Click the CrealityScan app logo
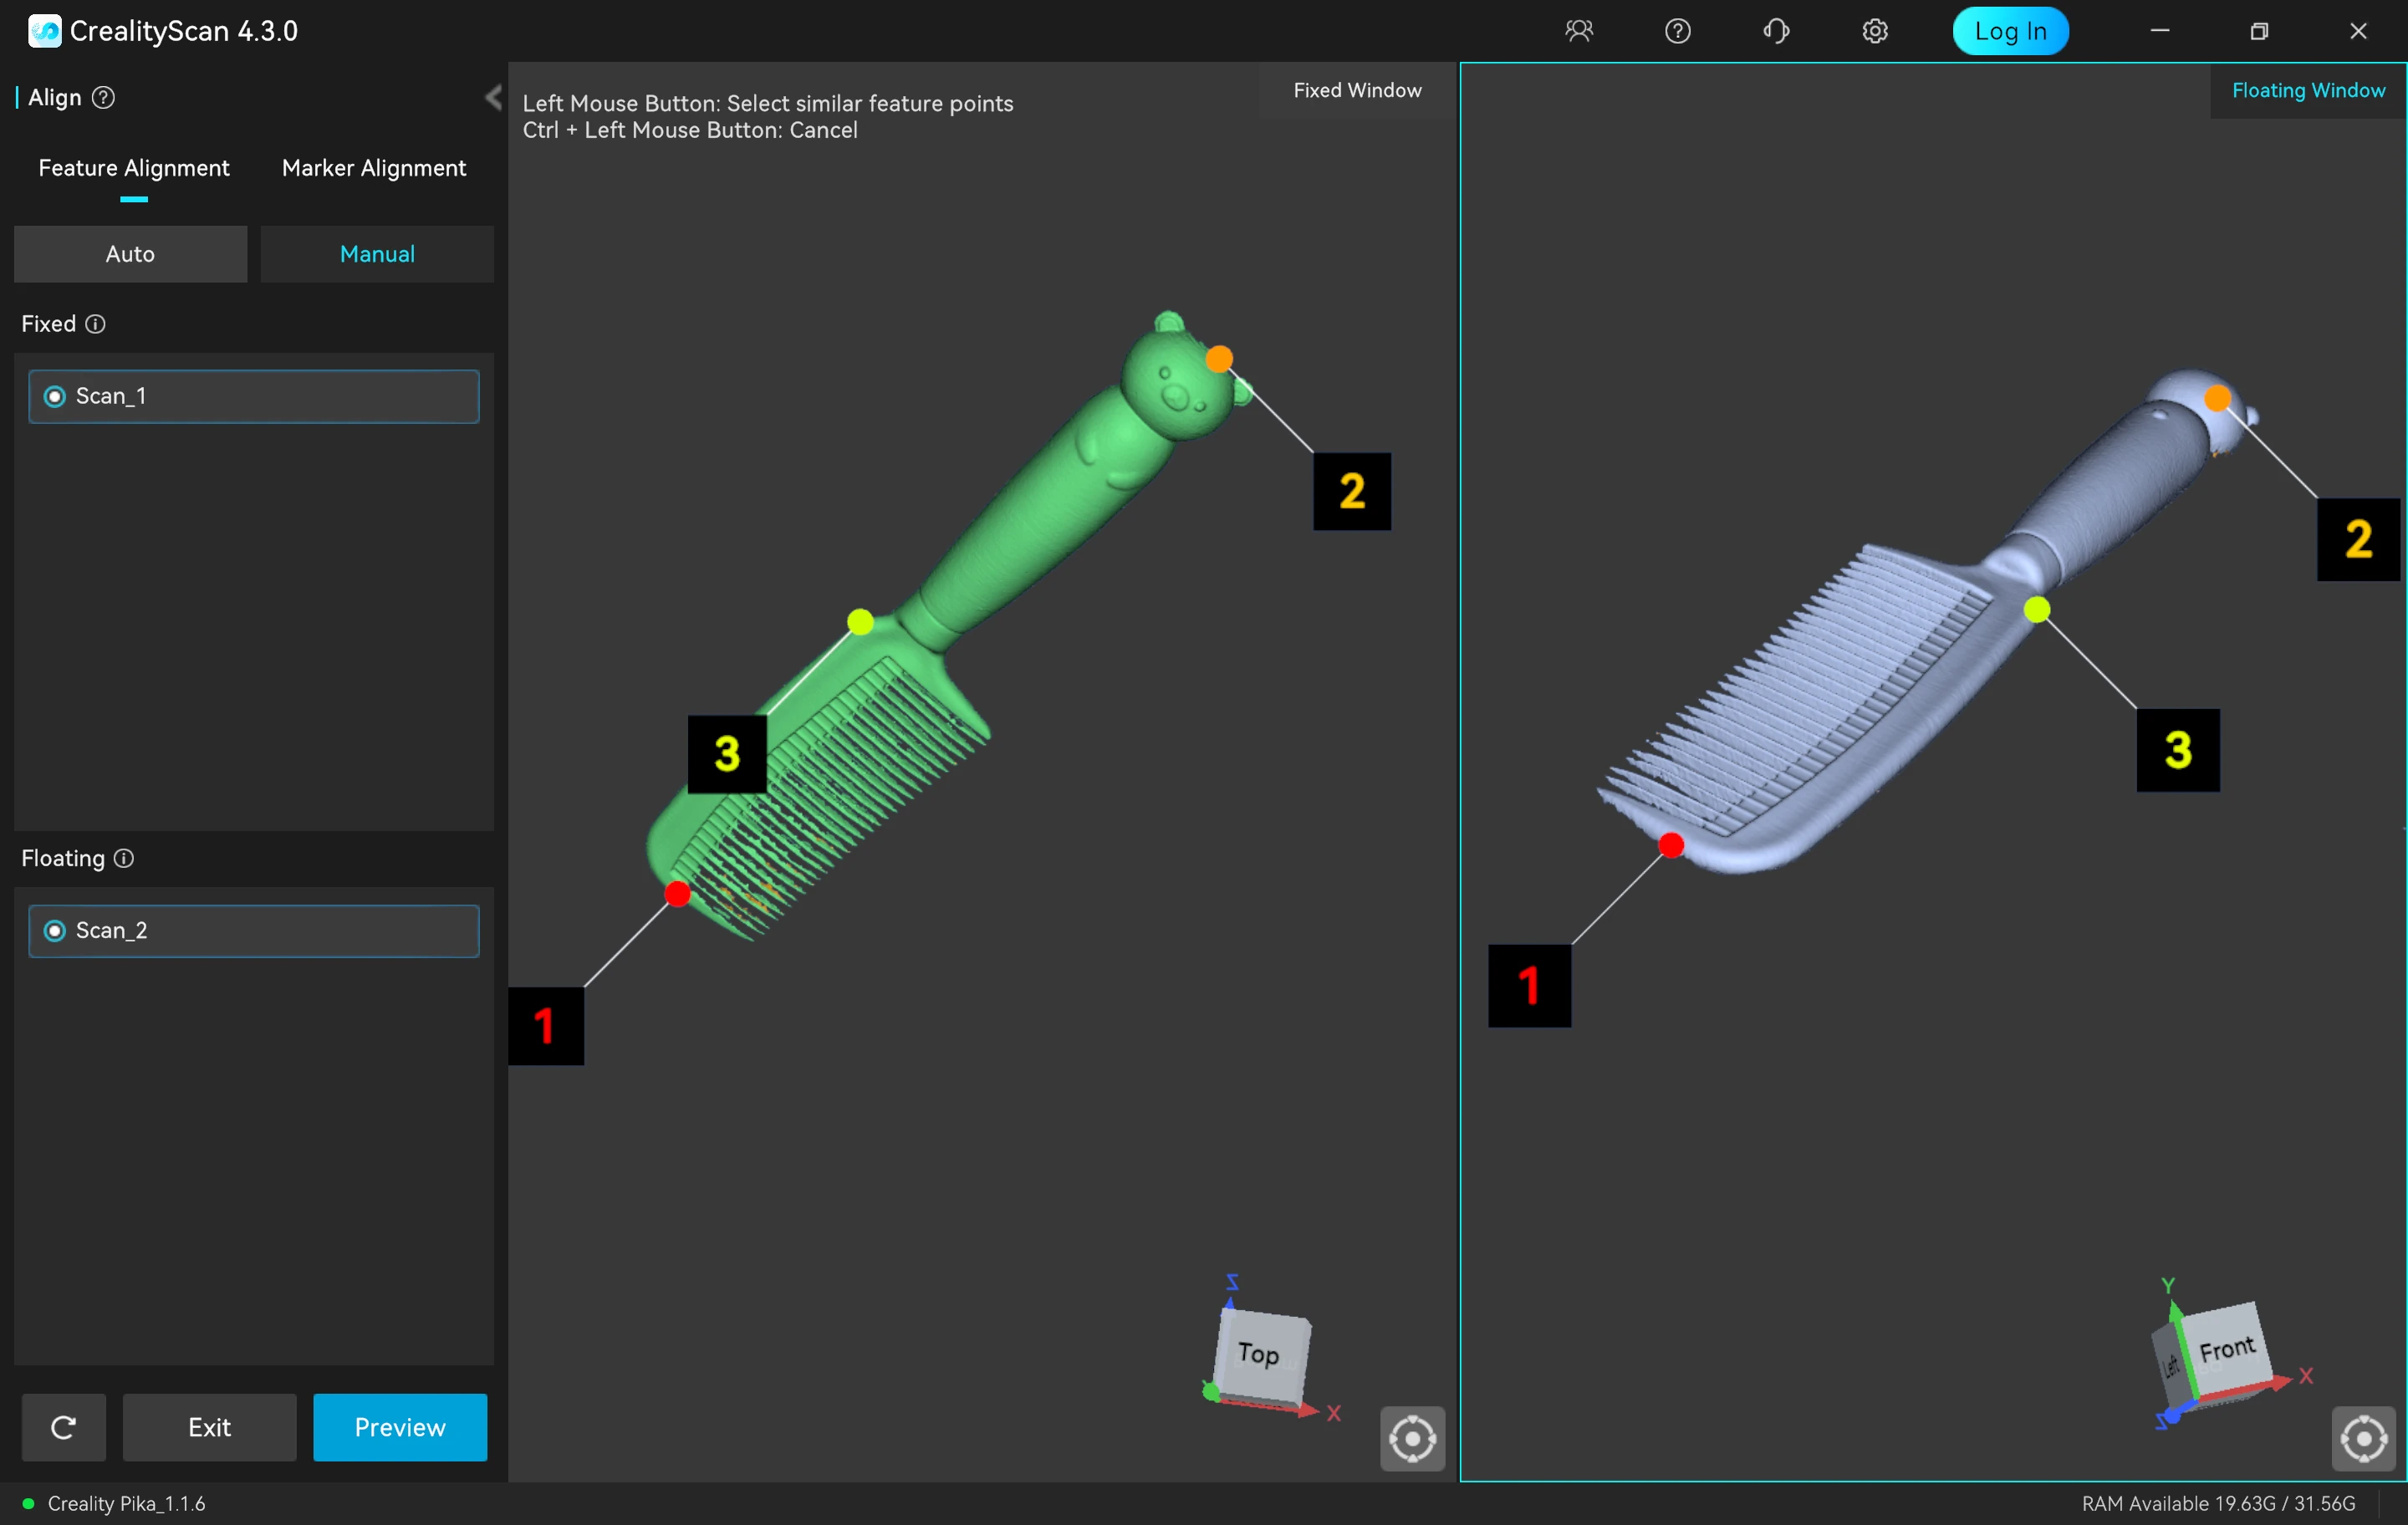This screenshot has height=1525, width=2408. (x=44, y=31)
